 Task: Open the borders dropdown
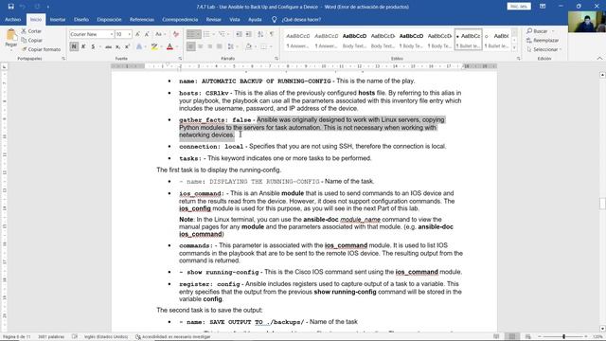[x=271, y=46]
